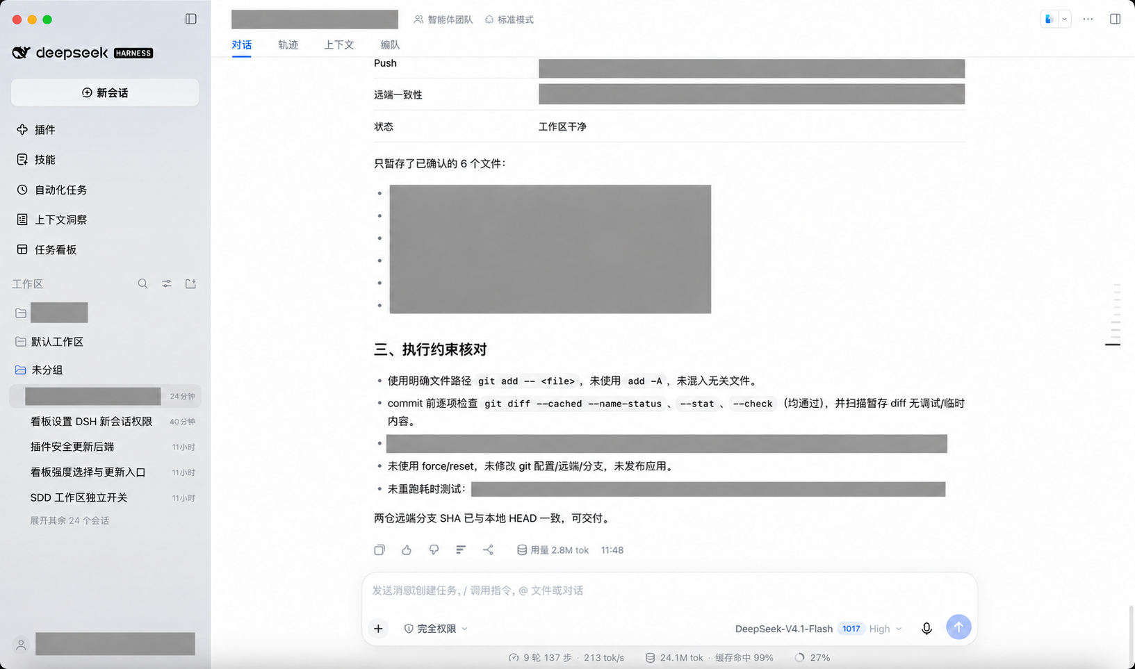Screen dimensions: 1135x669
Task: Open the dropdown next to the blue top-right icon
Action: [x=1064, y=19]
